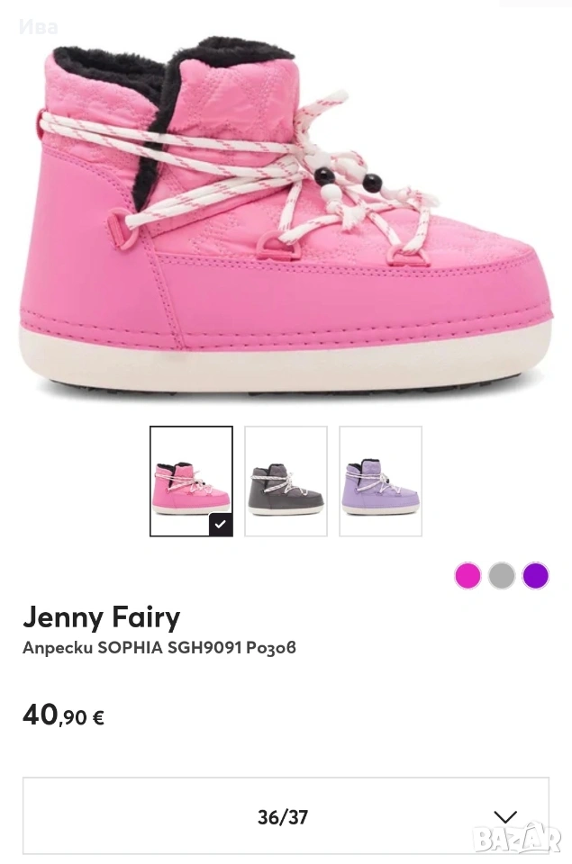This screenshot has width=572, height=864.
Task: Click the Ива watermark text
Action: pyautogui.click(x=38, y=26)
